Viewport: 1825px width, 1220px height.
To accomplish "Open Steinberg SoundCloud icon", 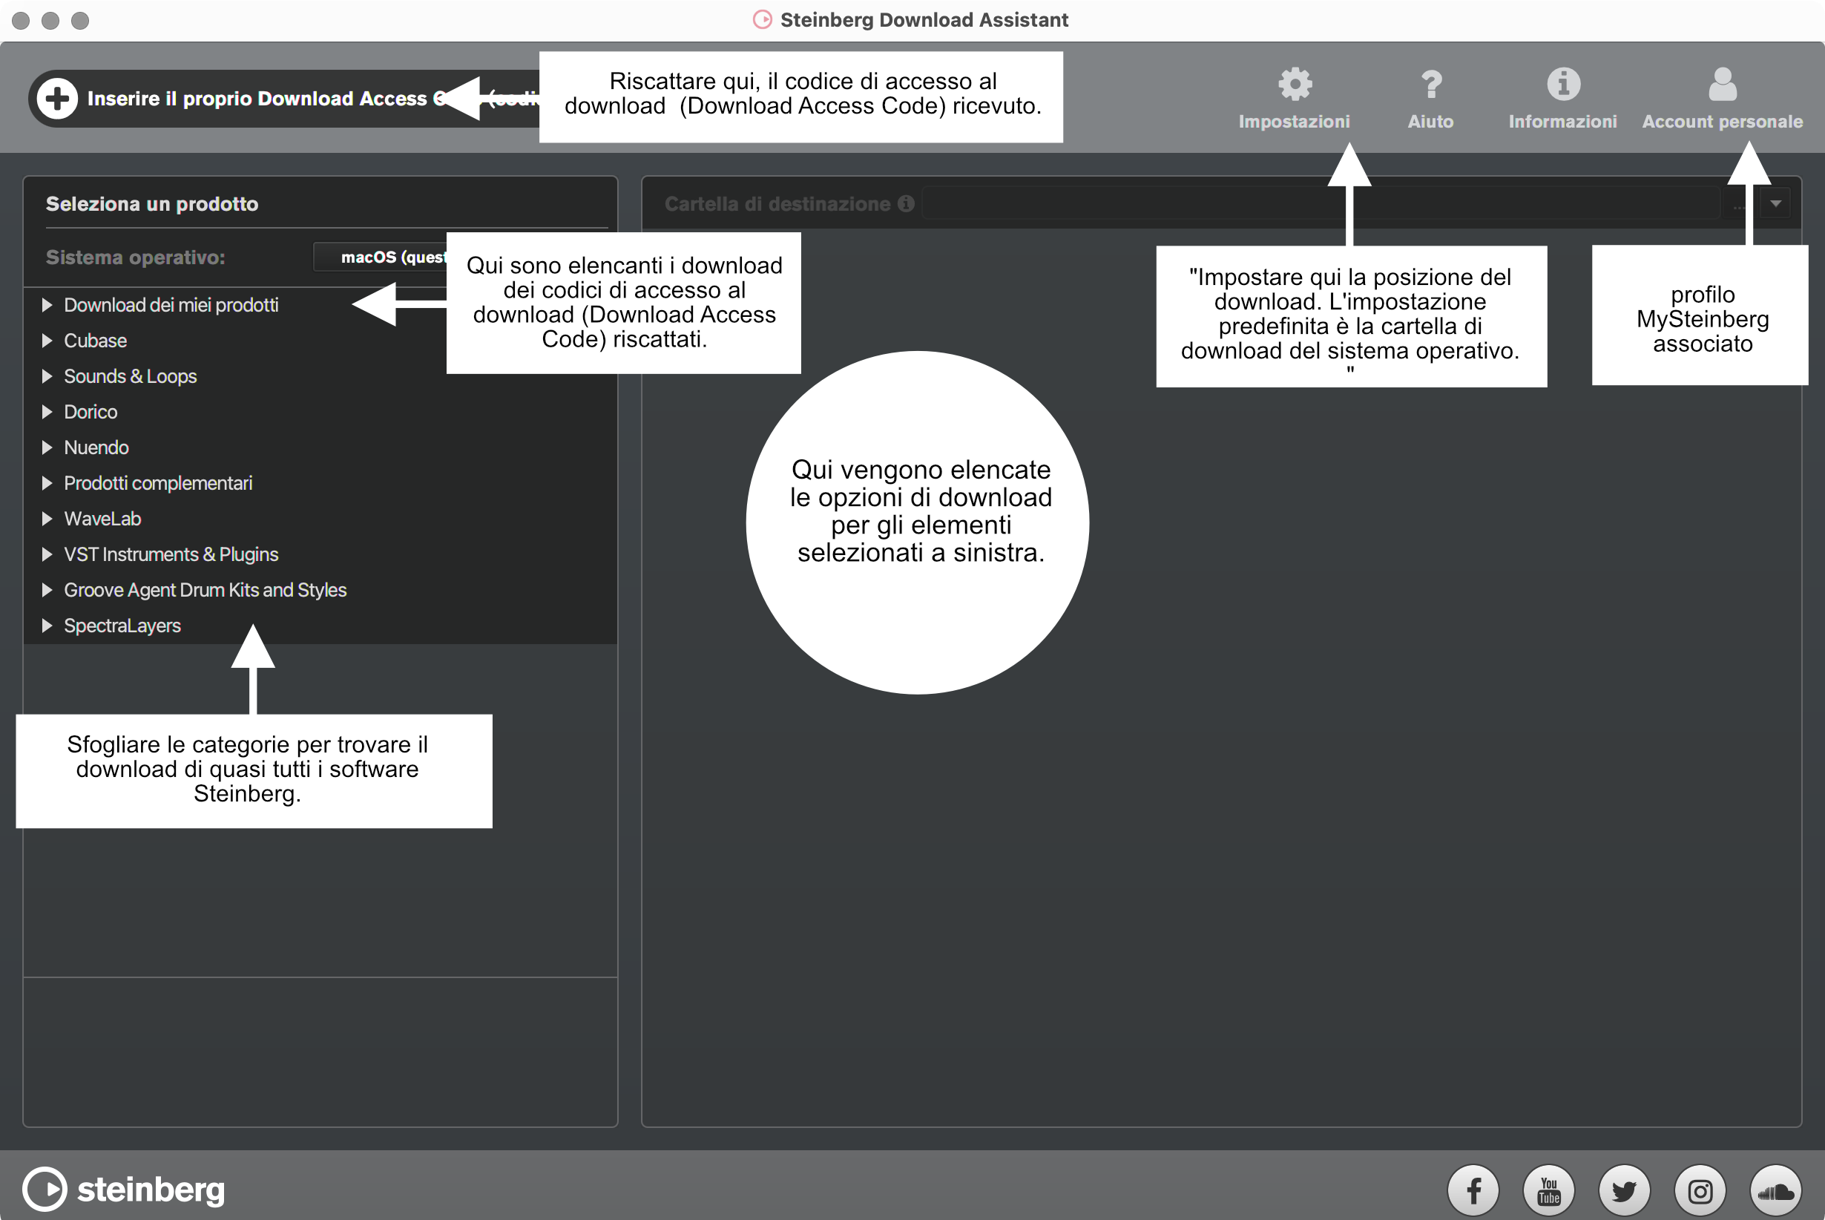I will click(1775, 1190).
